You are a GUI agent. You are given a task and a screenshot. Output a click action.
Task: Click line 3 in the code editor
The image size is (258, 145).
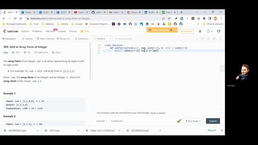click(164, 51)
